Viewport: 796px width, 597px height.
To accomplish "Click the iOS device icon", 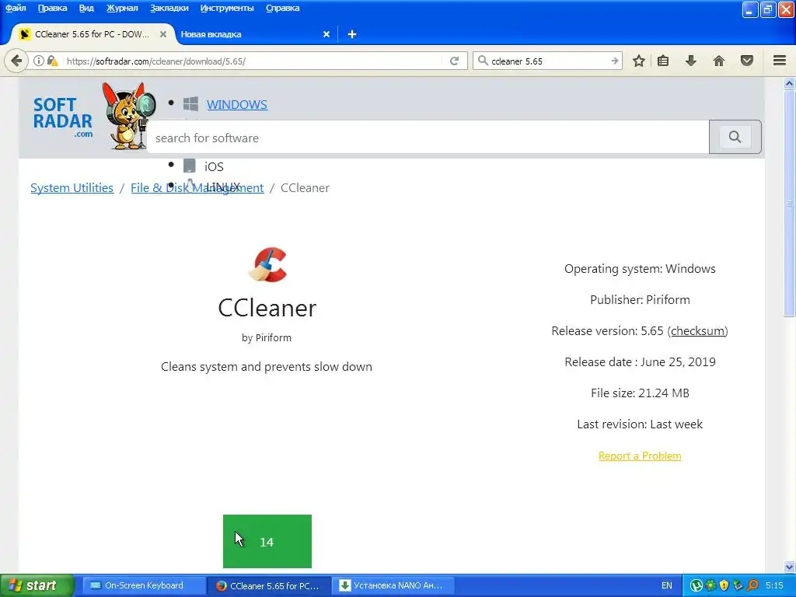I will [x=190, y=166].
